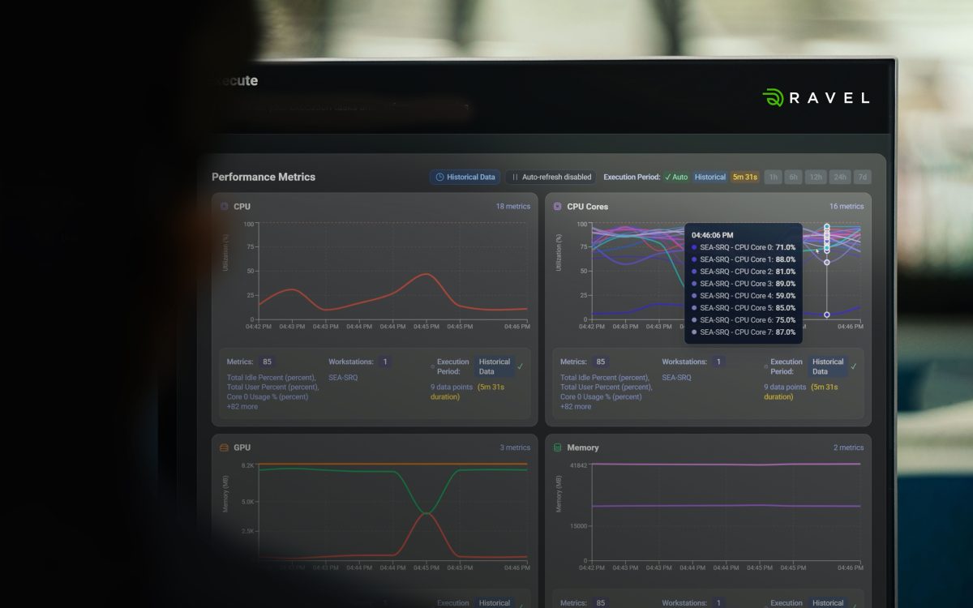Open the 3 metrics link on GPU

pos(515,447)
